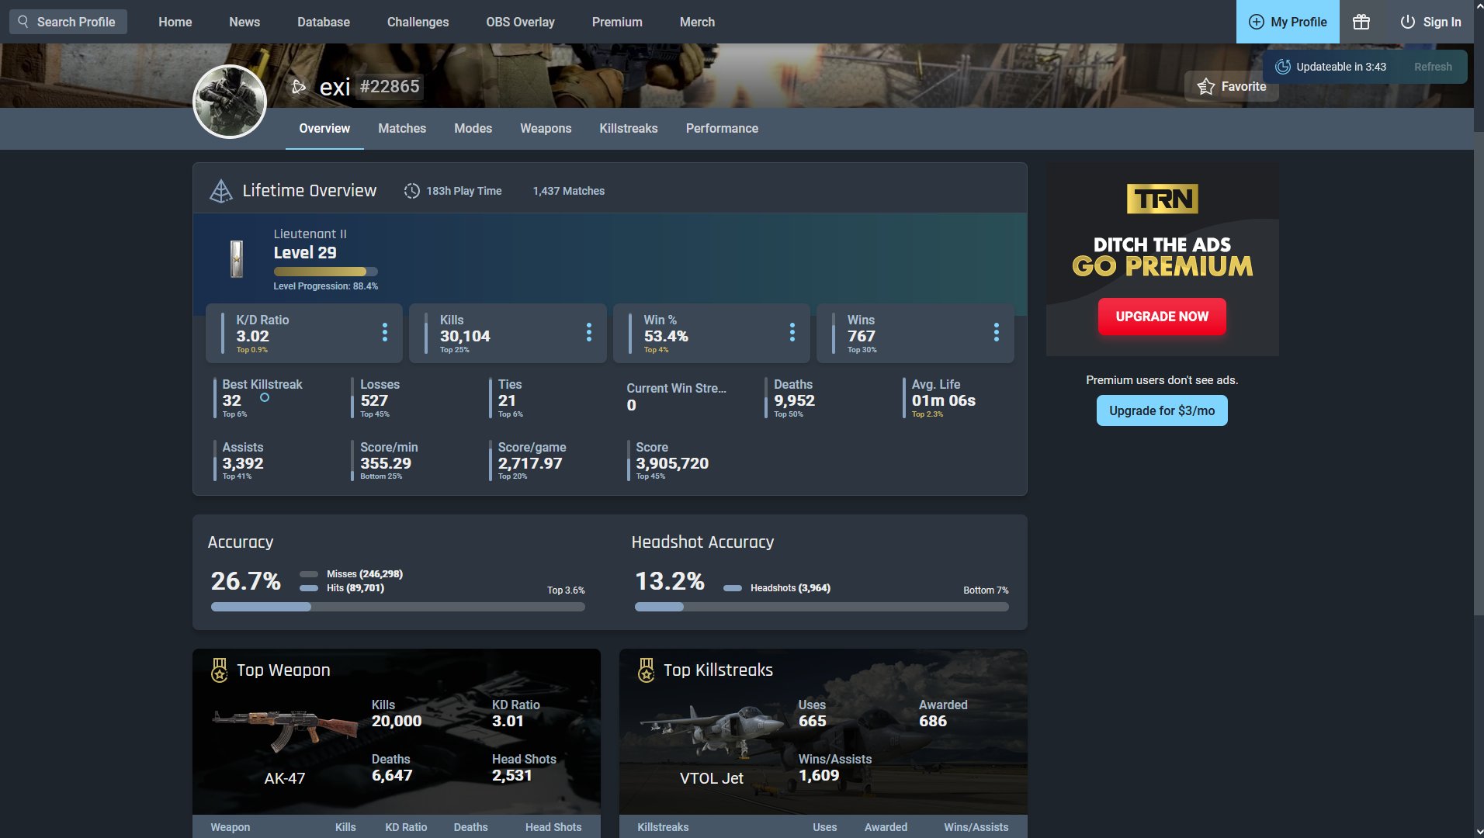Image resolution: width=1484 pixels, height=838 pixels.
Task: Click the circle icon beside Best Killstreak
Action: [x=265, y=397]
